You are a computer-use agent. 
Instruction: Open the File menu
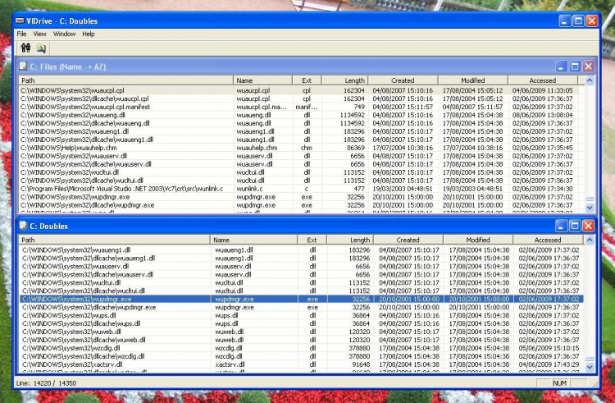(x=21, y=34)
